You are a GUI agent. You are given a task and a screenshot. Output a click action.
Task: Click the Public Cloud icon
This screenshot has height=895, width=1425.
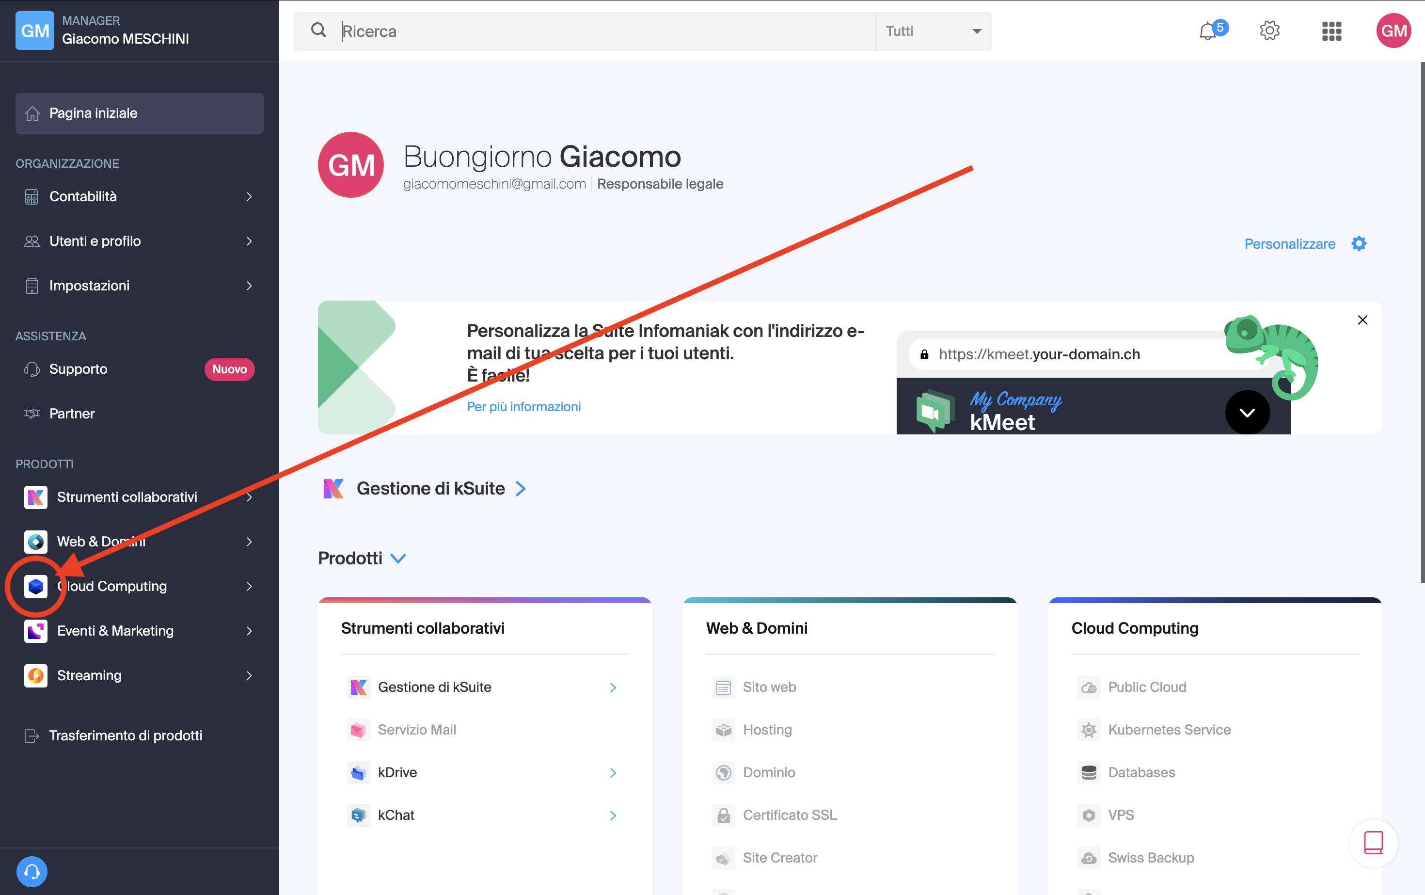[1089, 687]
